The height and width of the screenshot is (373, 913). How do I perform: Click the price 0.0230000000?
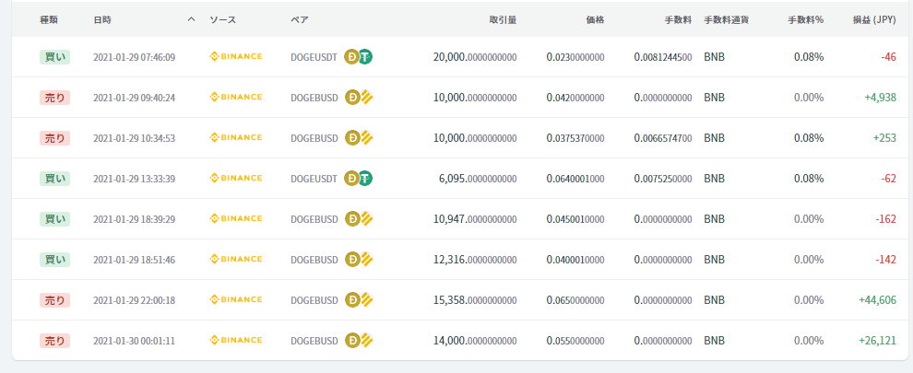(575, 57)
